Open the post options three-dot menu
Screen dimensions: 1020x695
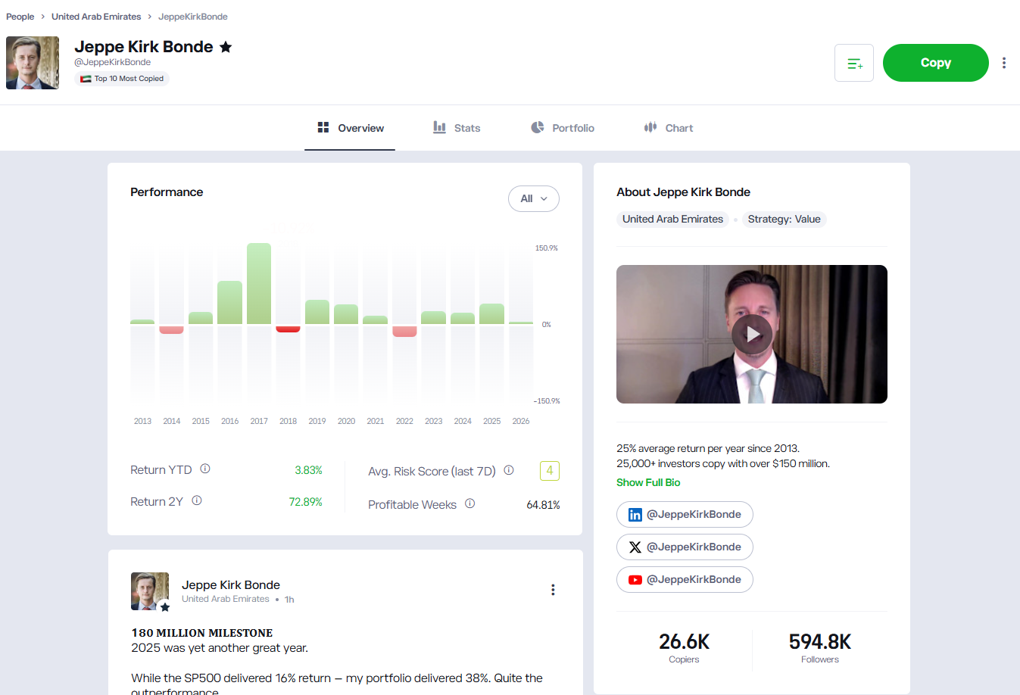[553, 590]
